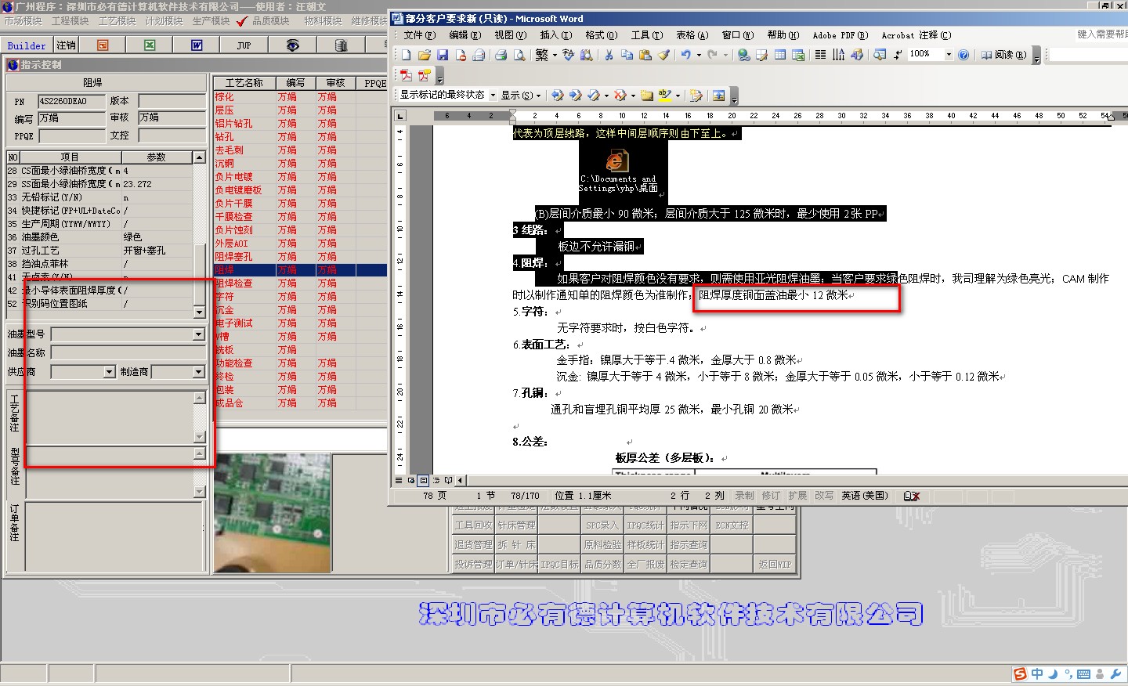
Task: Click the Copy icon in Word toolbar
Action: pyautogui.click(x=627, y=55)
